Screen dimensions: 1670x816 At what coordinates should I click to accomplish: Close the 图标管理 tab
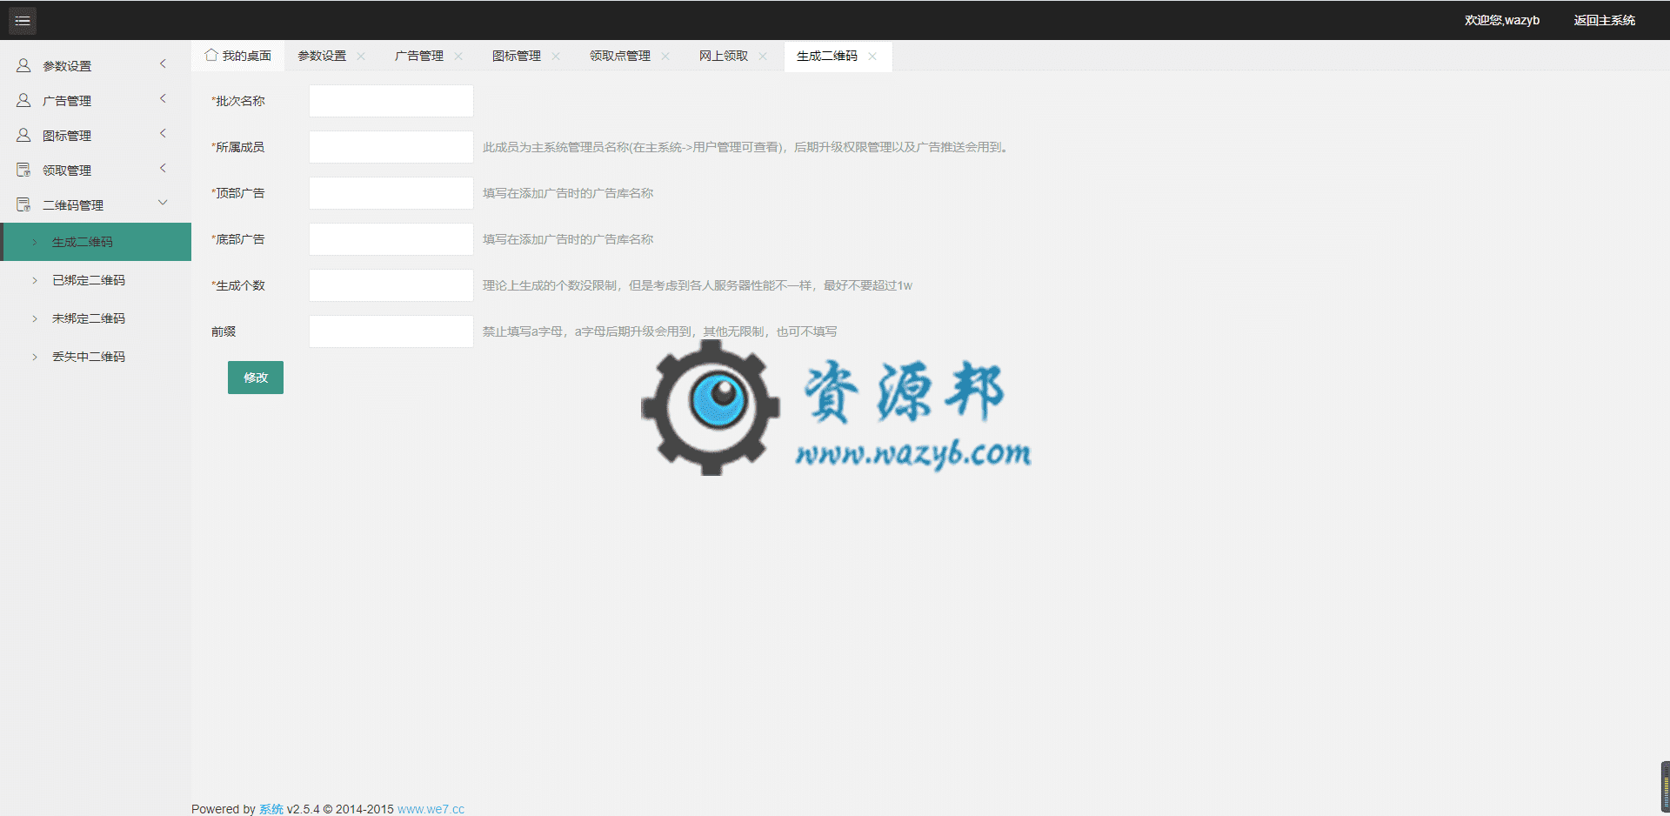(x=556, y=56)
